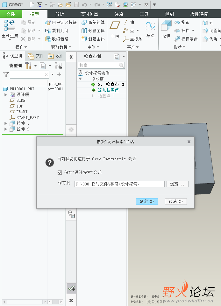Click the filter funnel icon in model tree
Screen dimensions: 221x306
coord(6,74)
